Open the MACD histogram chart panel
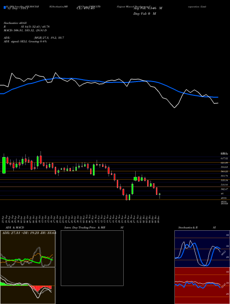 click(x=28, y=286)
